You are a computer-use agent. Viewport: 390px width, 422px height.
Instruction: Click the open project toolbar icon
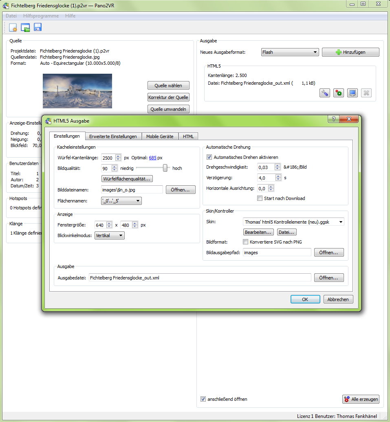point(25,27)
